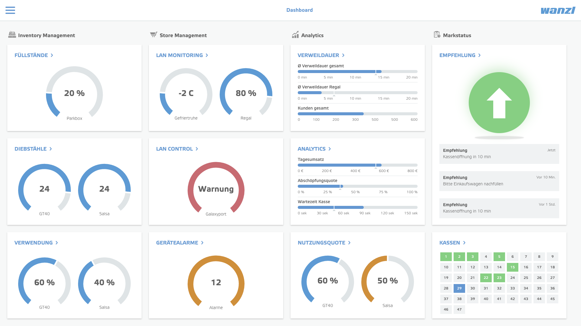Open the Diebstähle heading
Screen dimensions: 581x326
click(31, 149)
